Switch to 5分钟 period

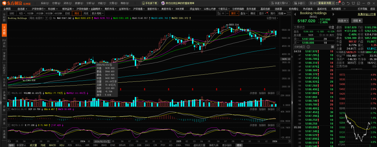(30, 14)
